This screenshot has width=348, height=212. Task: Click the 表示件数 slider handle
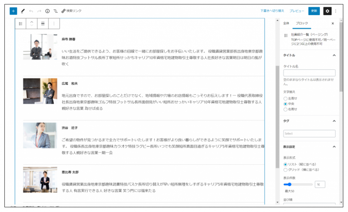(289, 184)
